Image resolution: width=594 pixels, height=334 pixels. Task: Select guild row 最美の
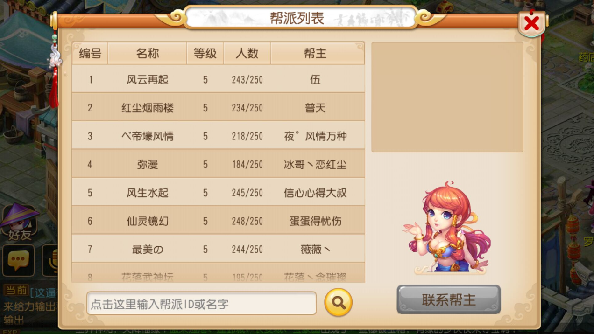pyautogui.click(x=218, y=249)
